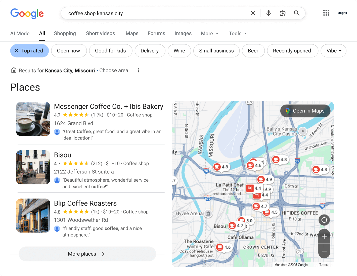Center map on my location
The image size is (357, 276).
(x=324, y=220)
